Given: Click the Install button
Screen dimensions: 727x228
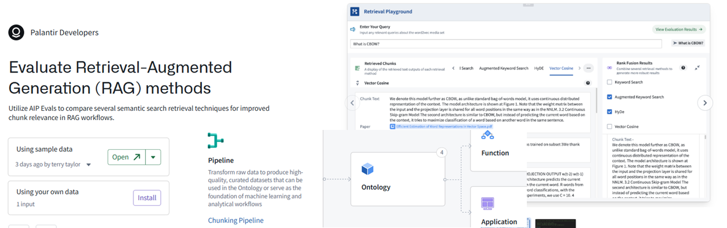Looking at the screenshot, I should [147, 197].
